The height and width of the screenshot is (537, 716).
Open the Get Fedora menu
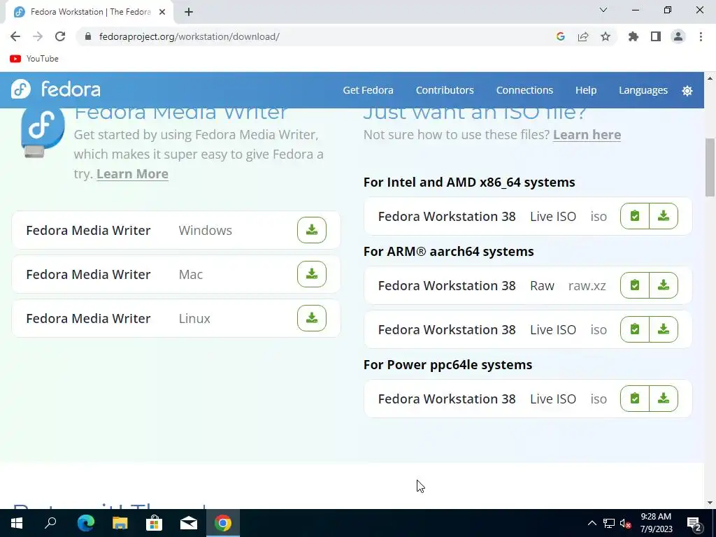pos(368,90)
